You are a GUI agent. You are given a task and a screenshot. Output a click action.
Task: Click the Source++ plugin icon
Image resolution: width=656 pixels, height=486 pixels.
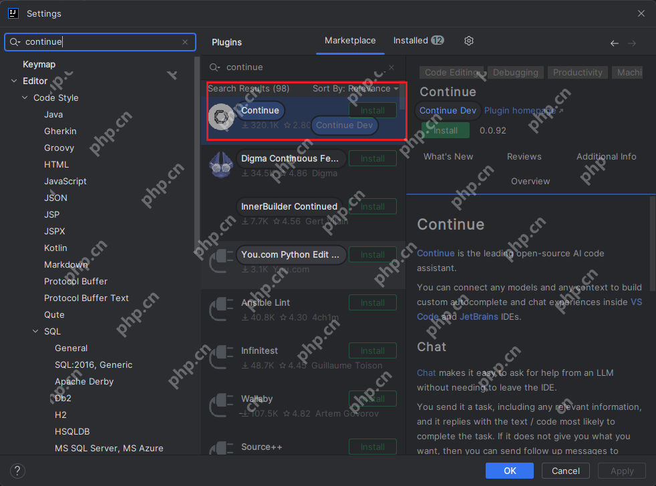tap(221, 447)
